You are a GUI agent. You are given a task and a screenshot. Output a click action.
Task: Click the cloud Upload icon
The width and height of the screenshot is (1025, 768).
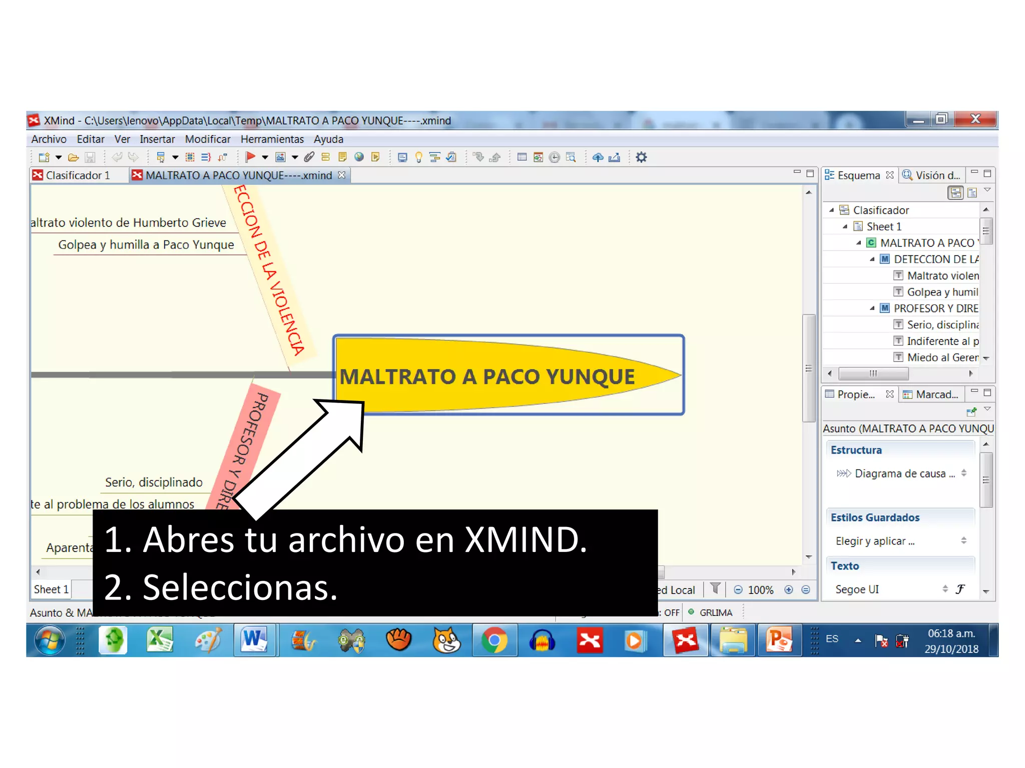point(598,157)
